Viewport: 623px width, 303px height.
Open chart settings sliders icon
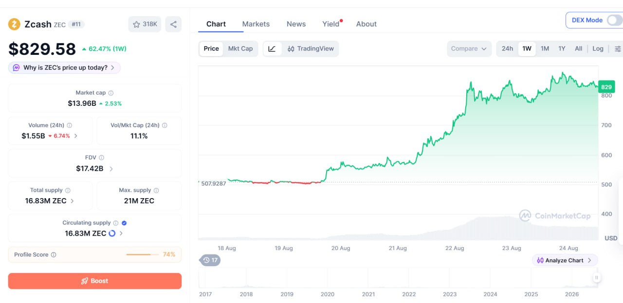tap(618, 49)
